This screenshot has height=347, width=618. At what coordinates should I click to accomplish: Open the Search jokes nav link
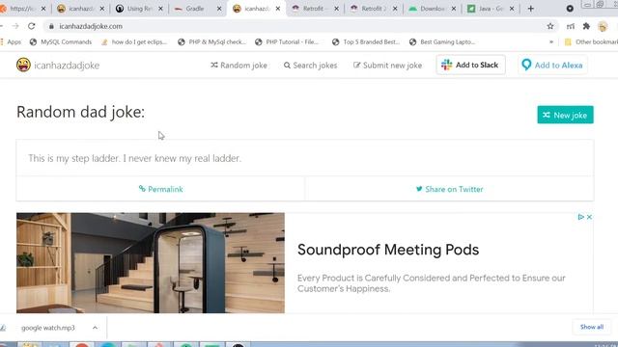coord(311,66)
